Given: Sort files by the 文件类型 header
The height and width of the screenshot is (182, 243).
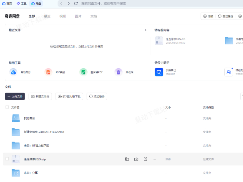Looking at the screenshot, I should [208, 107].
